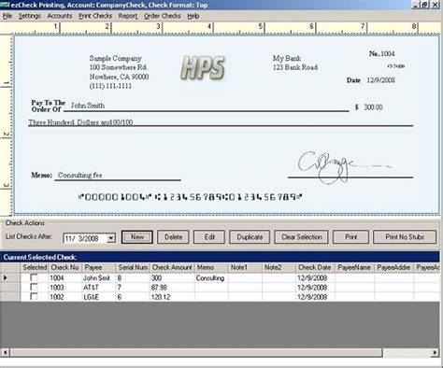Click the right scroll arrow of horizontal scrollbar
This screenshot has height=368, width=443.
click(436, 352)
